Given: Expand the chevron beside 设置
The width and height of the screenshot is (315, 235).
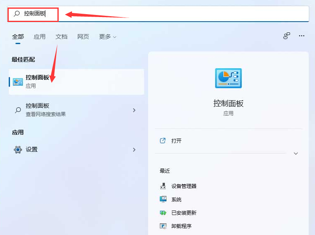Looking at the screenshot, I should coord(134,150).
